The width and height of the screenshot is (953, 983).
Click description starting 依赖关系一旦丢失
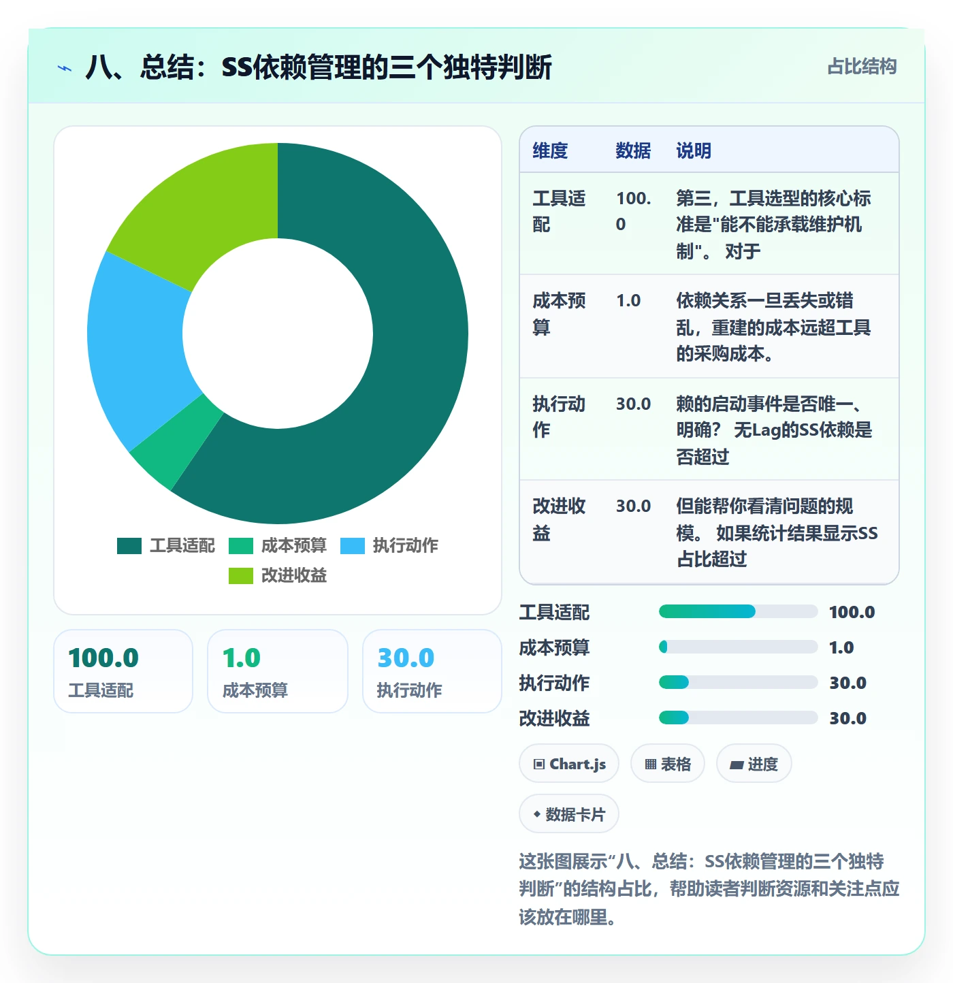click(773, 327)
